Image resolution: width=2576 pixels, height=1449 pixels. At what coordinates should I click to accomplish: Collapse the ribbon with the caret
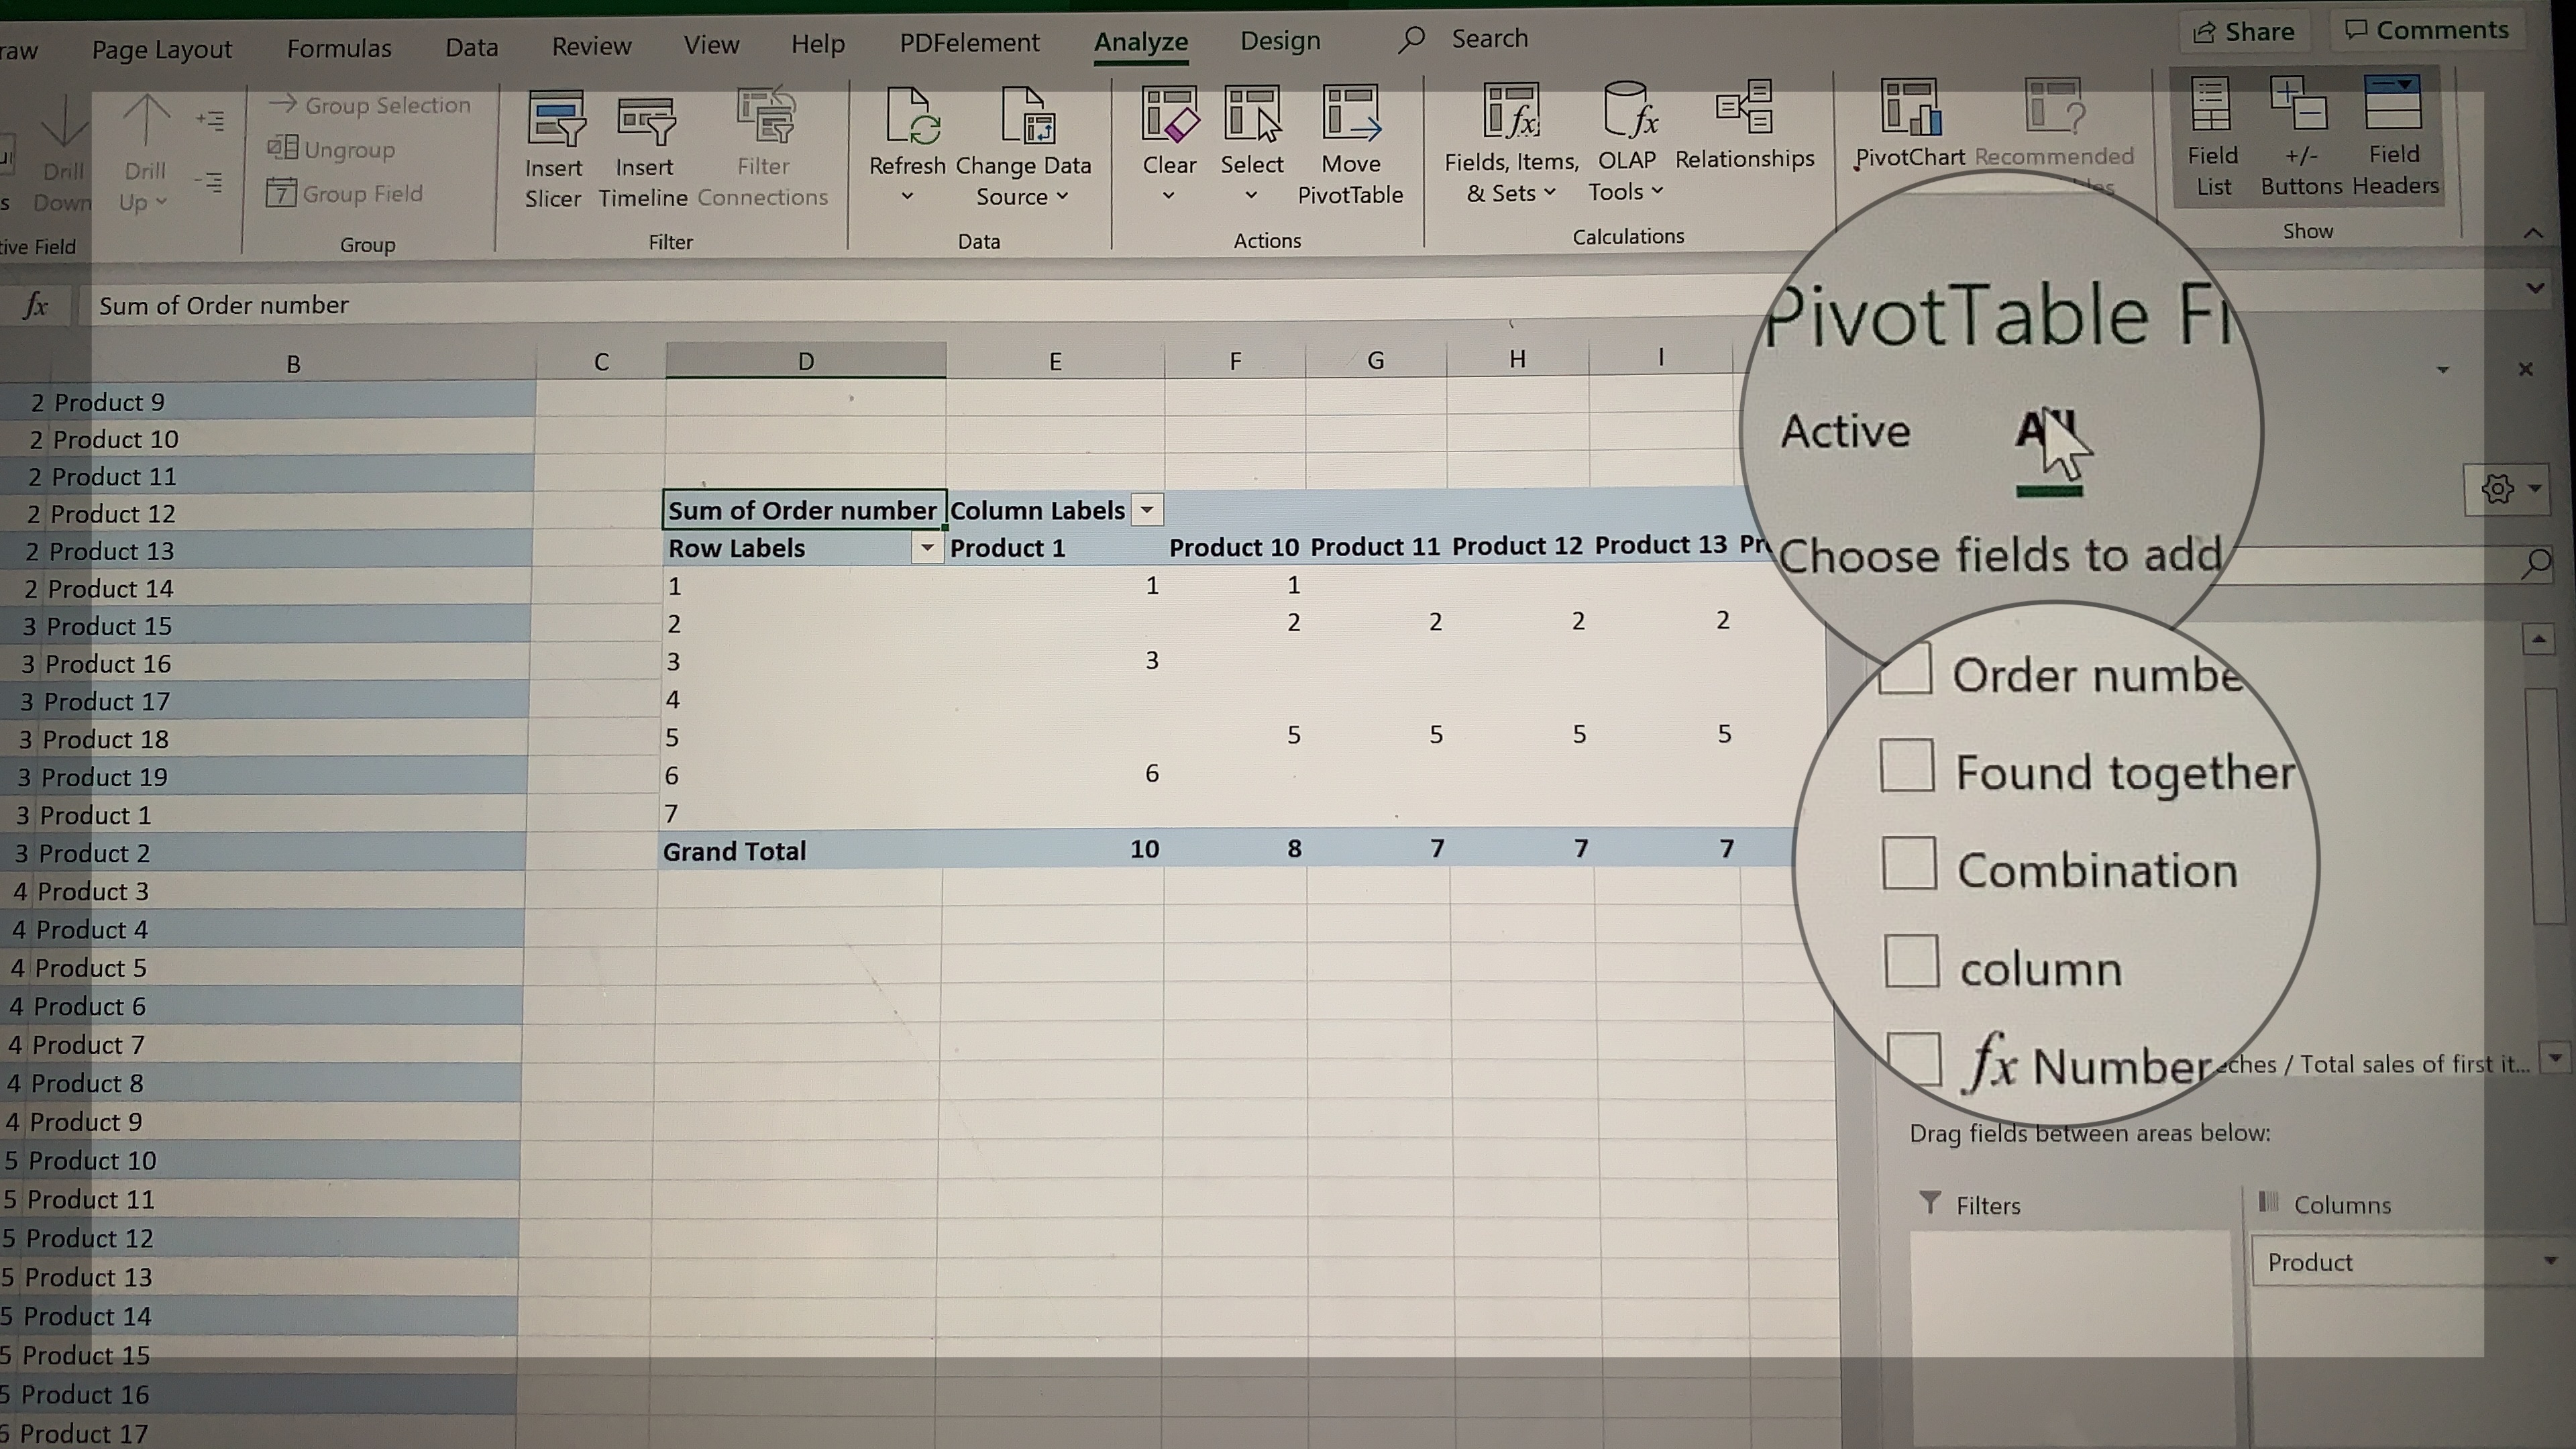[x=2533, y=233]
